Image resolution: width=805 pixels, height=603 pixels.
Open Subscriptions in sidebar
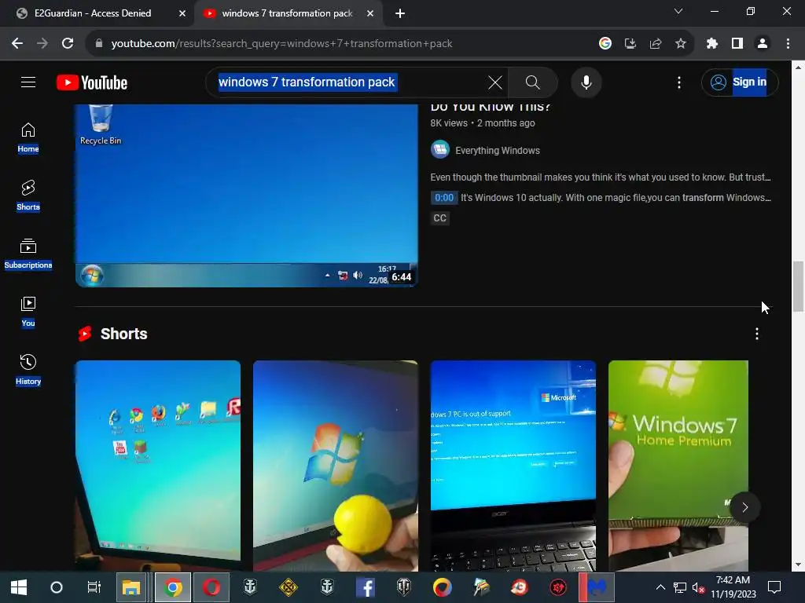tap(28, 254)
